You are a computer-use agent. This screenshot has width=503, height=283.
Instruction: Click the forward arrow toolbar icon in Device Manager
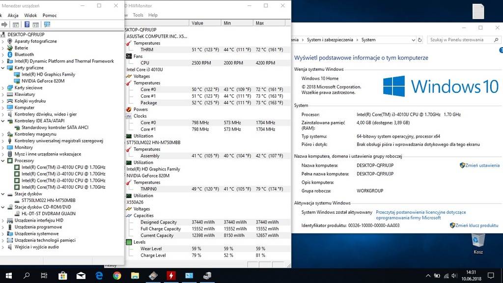[x=4, y=25]
